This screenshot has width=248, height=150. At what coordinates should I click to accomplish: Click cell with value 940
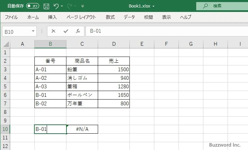pos(114,78)
